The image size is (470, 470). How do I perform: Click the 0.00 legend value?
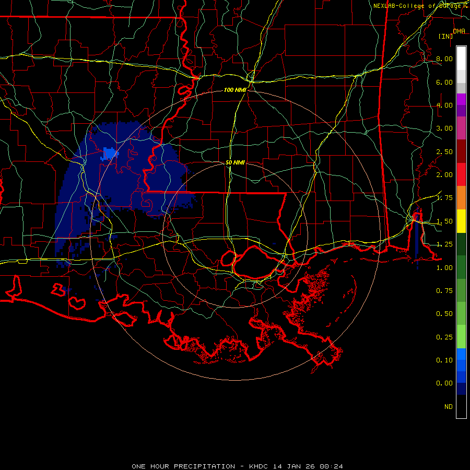tap(444, 383)
